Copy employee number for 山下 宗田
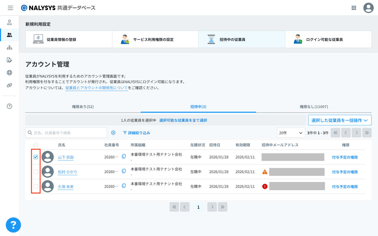Viewport: 378px width, 236px height. (x=124, y=157)
